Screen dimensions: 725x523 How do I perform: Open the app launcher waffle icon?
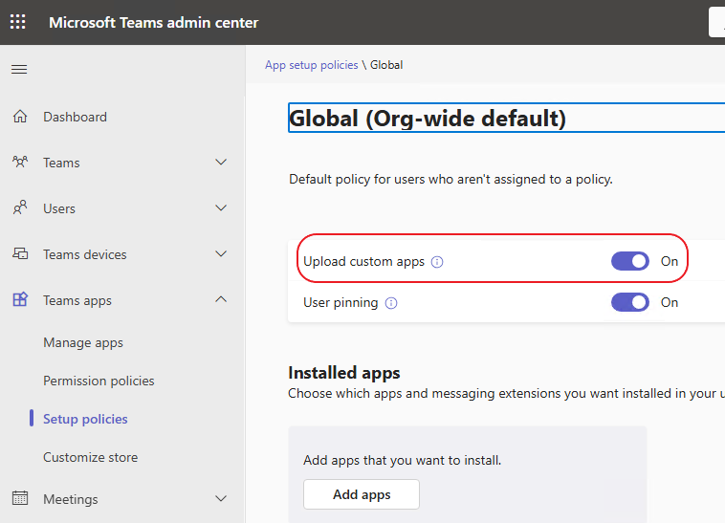18,22
